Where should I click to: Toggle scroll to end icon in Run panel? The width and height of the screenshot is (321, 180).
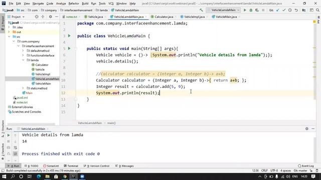16,153
